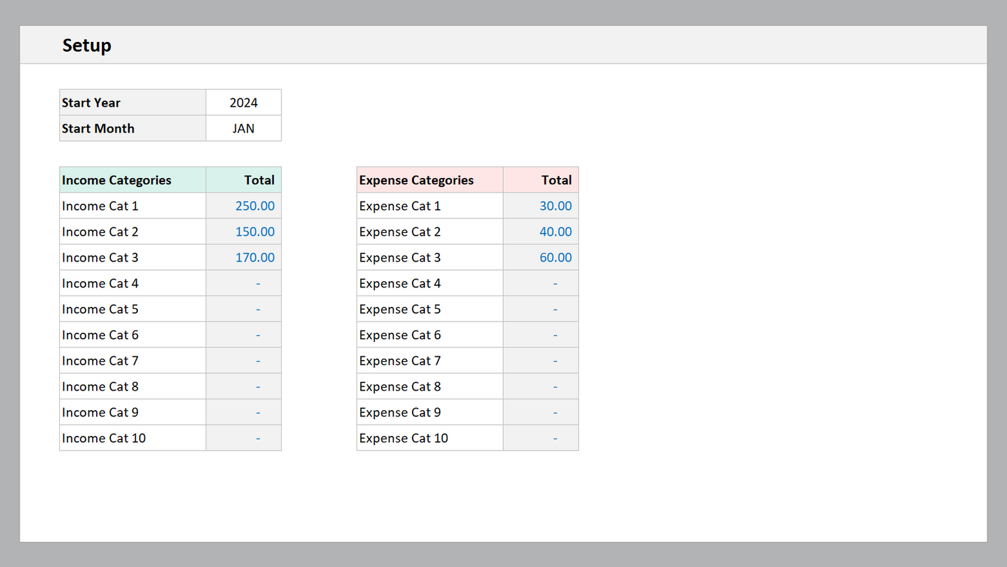Click the Income Cat 2 label cell
This screenshot has width=1007, height=567.
tap(132, 232)
